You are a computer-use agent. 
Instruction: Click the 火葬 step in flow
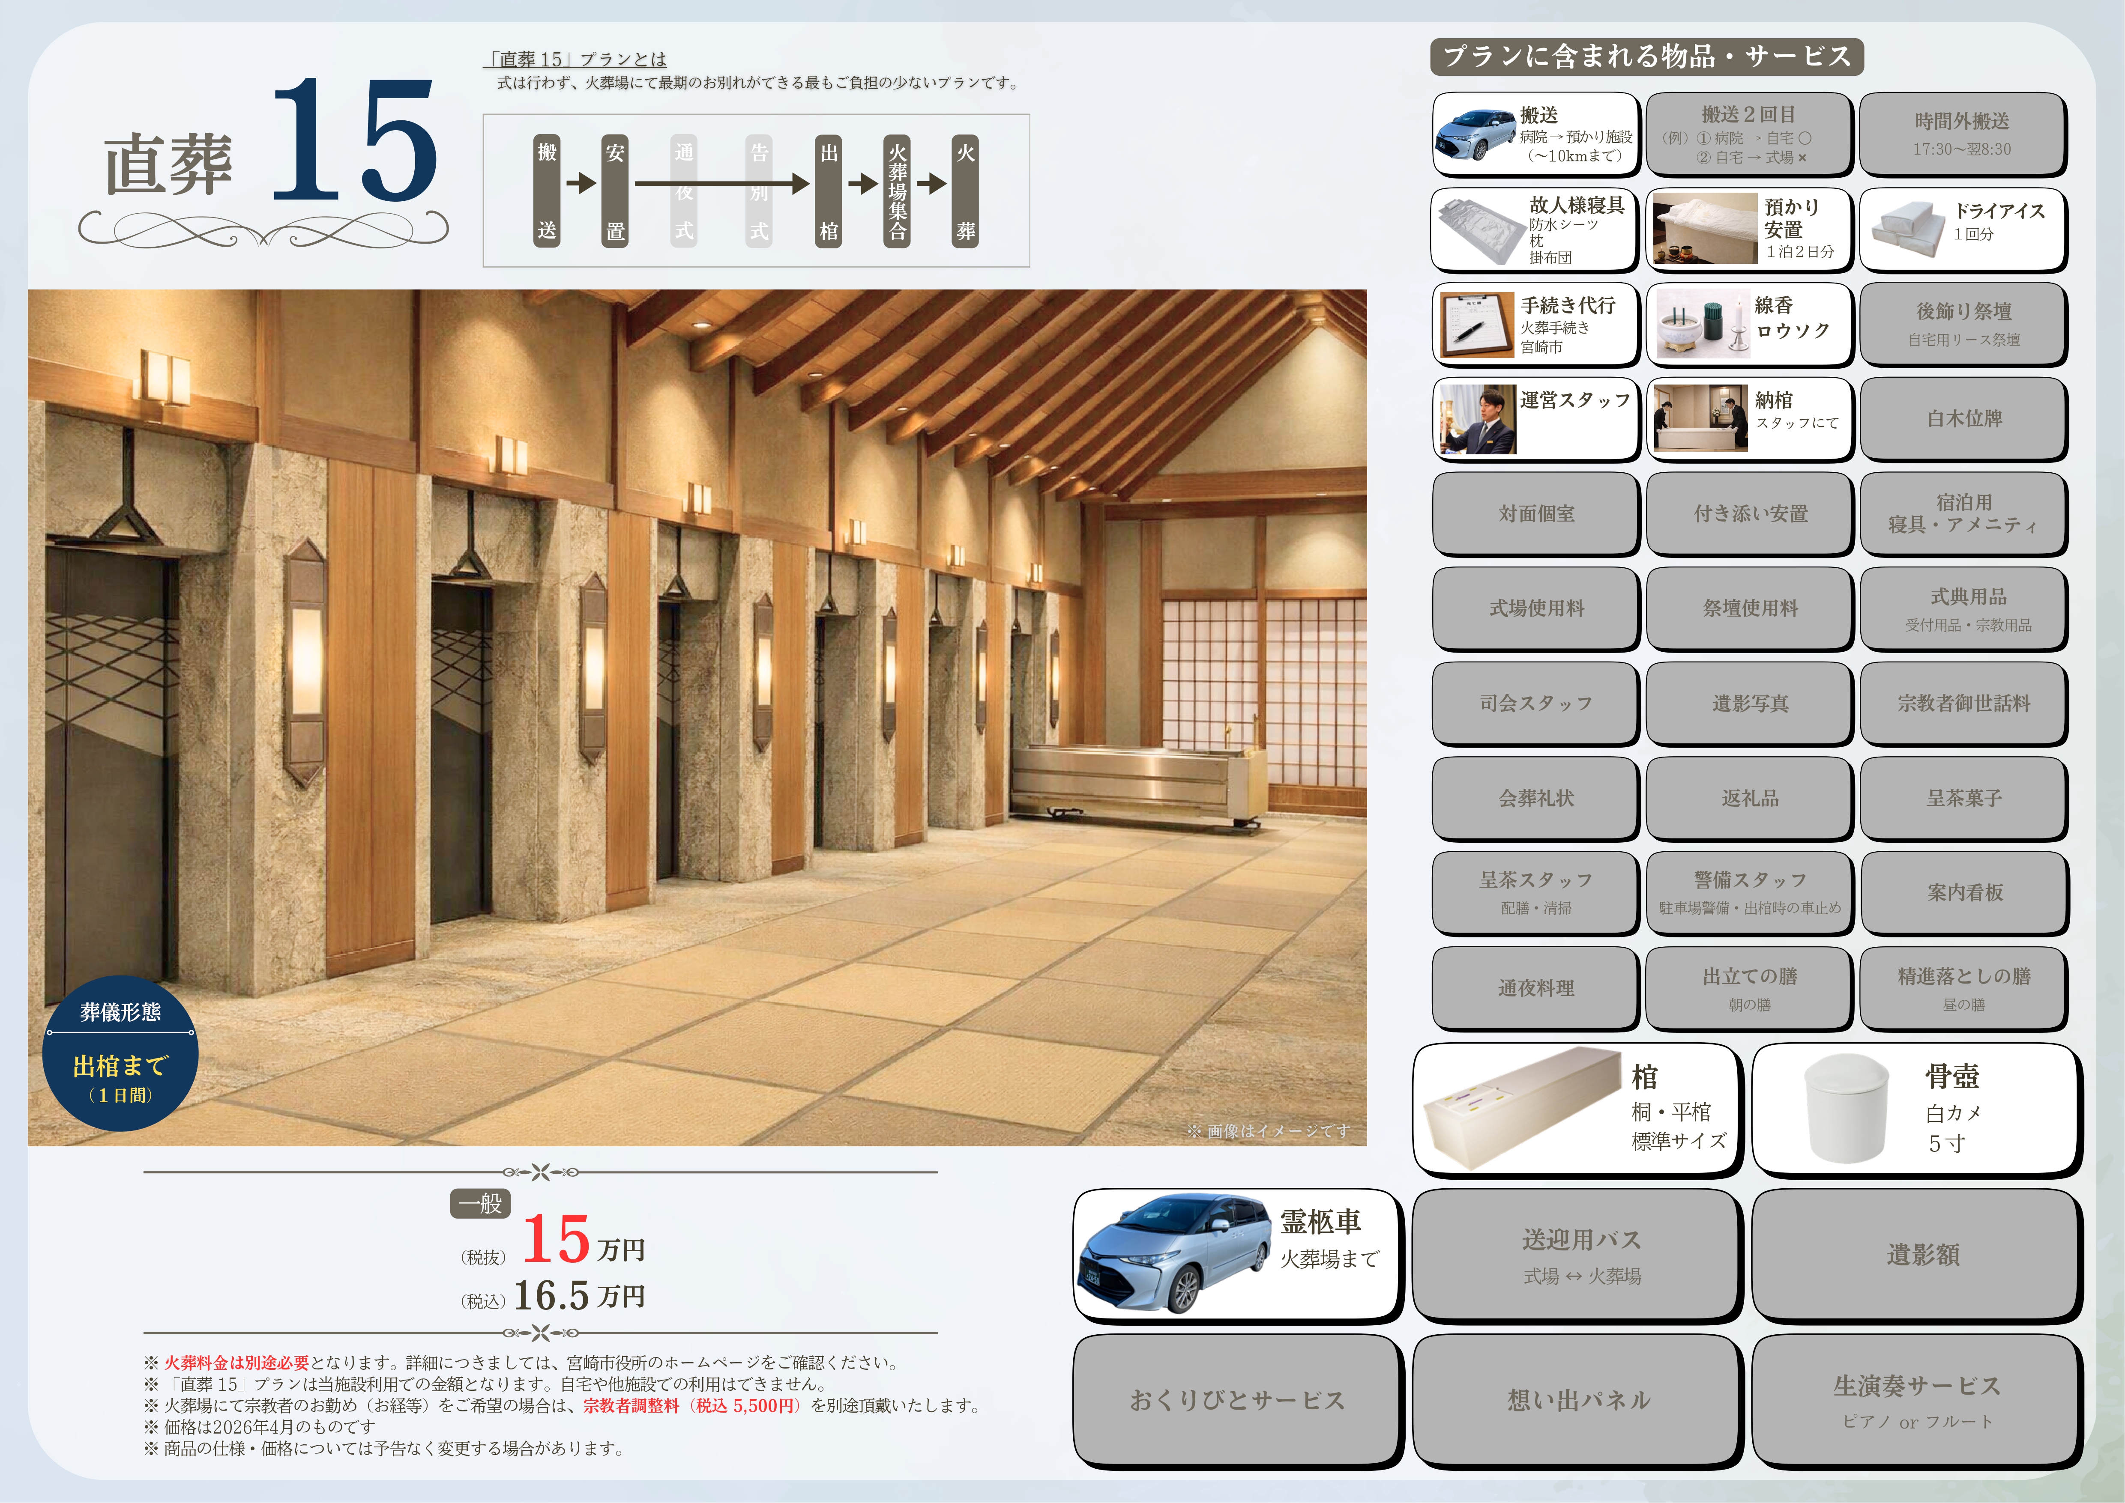click(x=965, y=191)
